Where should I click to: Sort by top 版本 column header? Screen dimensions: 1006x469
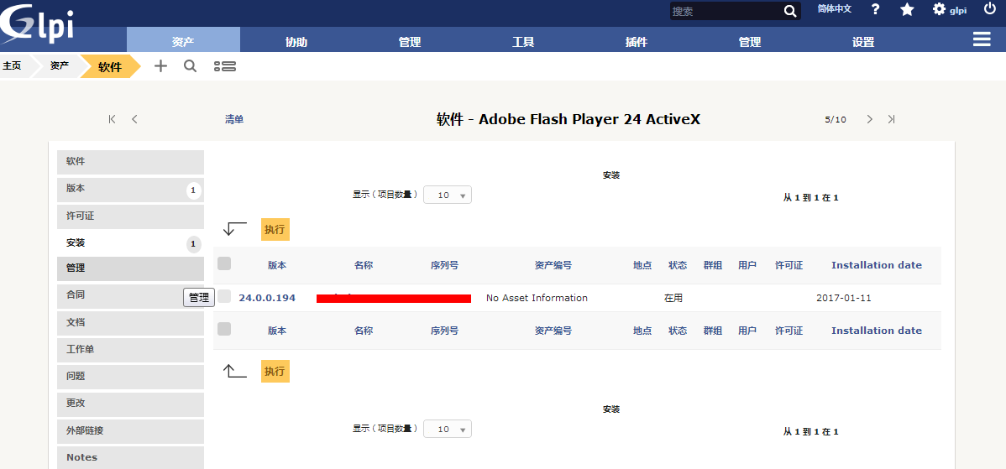277,265
